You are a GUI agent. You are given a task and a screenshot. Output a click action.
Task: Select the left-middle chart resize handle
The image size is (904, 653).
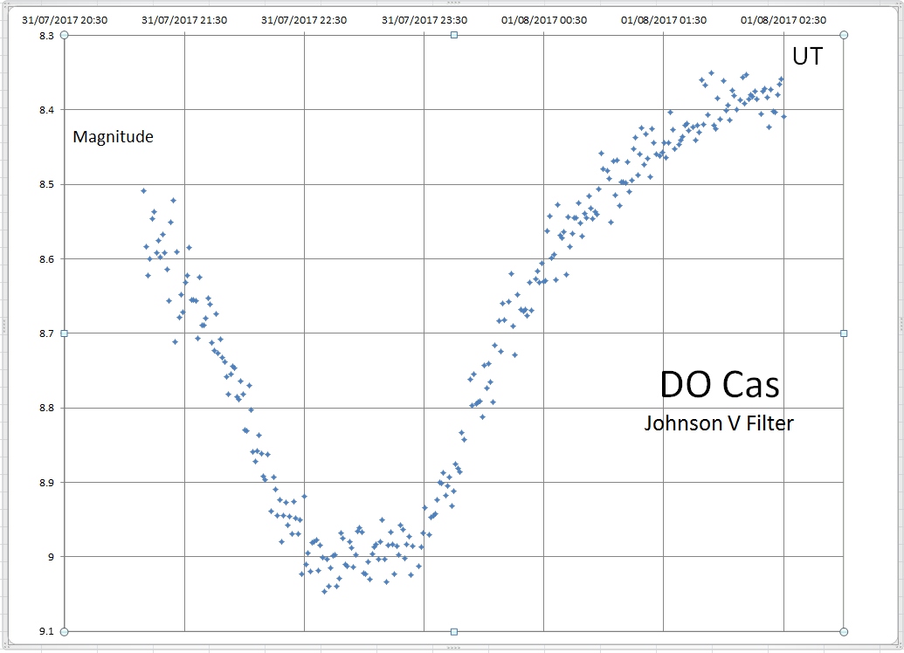pyautogui.click(x=64, y=333)
